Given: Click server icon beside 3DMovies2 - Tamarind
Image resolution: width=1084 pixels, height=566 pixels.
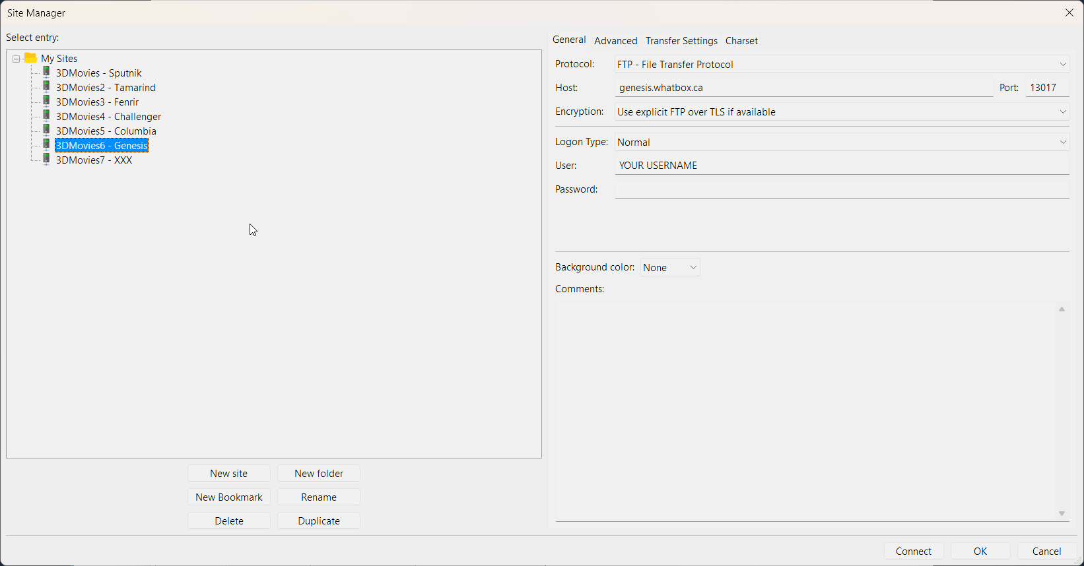Looking at the screenshot, I should (46, 87).
